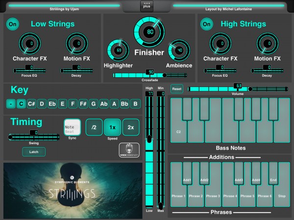294x220 pixels.
Task: Select key C#
Action: pos(31,104)
